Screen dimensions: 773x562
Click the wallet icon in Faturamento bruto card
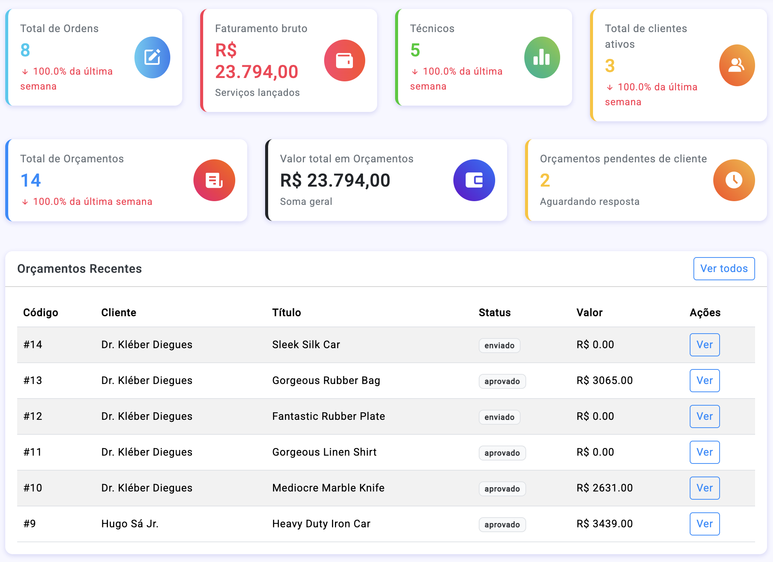[344, 60]
